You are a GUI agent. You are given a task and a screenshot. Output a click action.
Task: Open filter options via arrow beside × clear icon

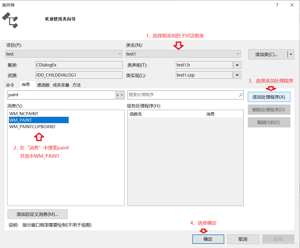(x=122, y=95)
